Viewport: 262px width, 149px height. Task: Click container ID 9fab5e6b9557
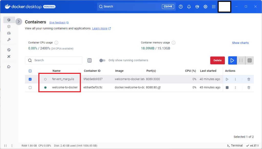tap(93, 79)
